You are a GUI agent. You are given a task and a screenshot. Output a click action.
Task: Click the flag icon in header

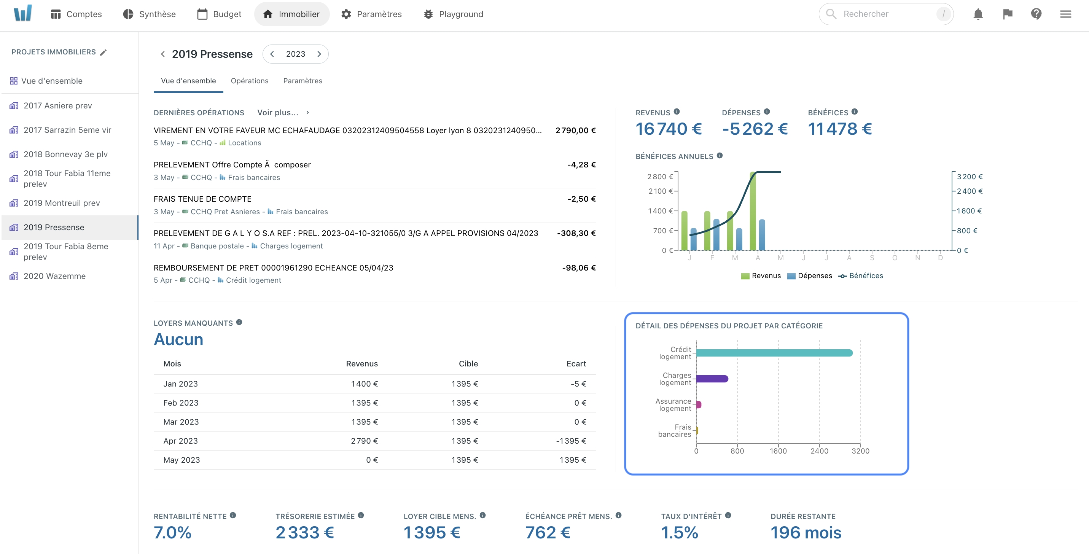pyautogui.click(x=1008, y=14)
